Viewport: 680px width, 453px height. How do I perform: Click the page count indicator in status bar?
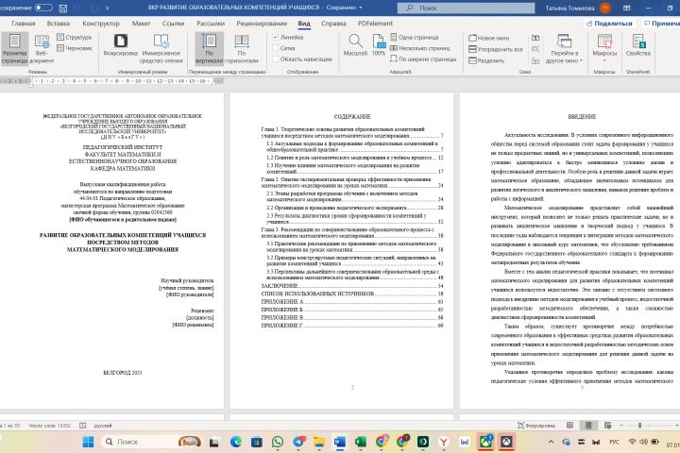pos(10,426)
